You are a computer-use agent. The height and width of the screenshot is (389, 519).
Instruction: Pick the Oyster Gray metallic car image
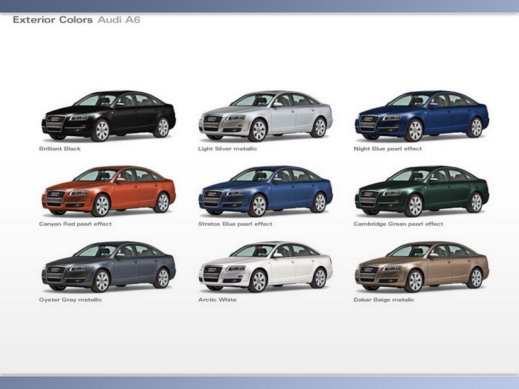(x=108, y=266)
